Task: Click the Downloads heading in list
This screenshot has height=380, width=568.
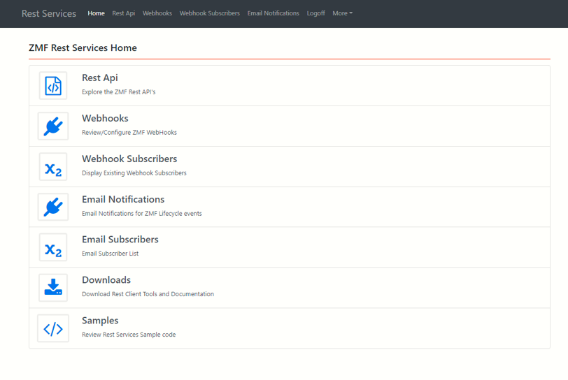Action: (x=106, y=280)
